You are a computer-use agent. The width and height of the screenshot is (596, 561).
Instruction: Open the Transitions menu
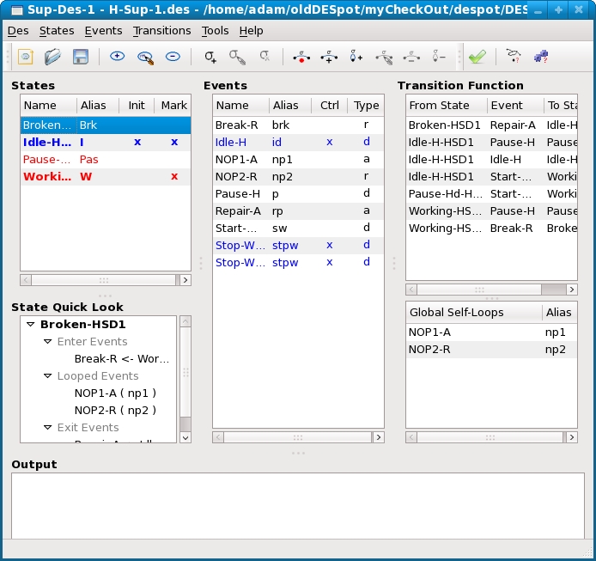pos(161,30)
